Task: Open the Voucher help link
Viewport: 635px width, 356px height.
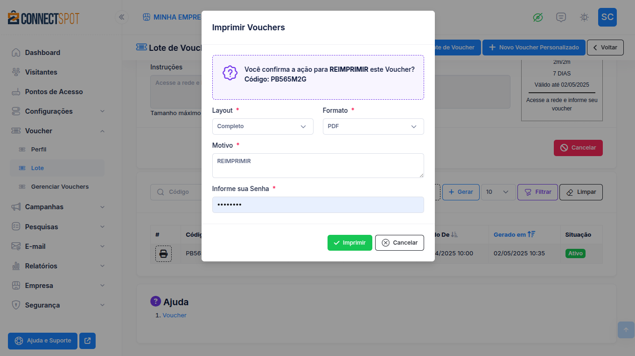Action: tap(174, 315)
